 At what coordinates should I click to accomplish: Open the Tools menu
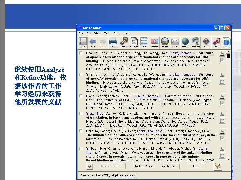[x=117, y=33]
